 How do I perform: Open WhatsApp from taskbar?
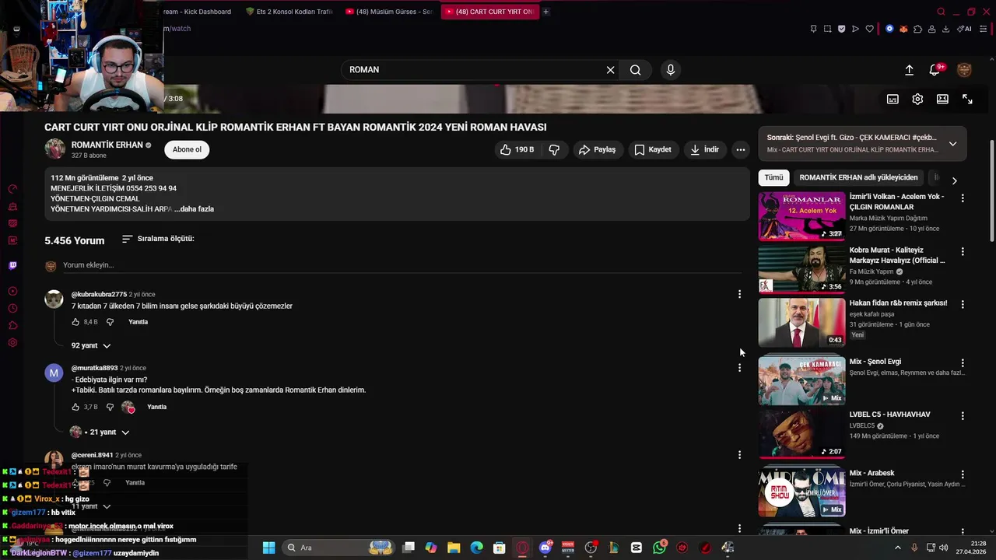tap(659, 548)
